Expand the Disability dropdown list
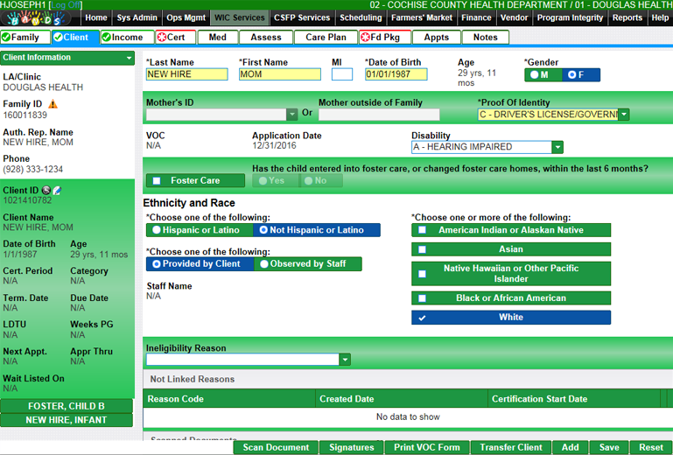 (557, 147)
